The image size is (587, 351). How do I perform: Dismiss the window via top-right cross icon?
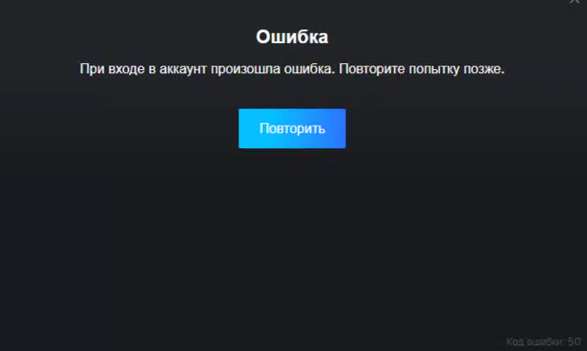(574, 2)
